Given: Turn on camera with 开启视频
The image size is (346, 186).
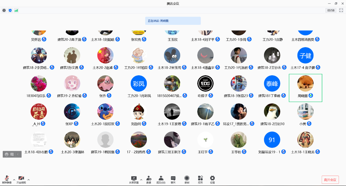Looking at the screenshot, I should coord(21,179).
